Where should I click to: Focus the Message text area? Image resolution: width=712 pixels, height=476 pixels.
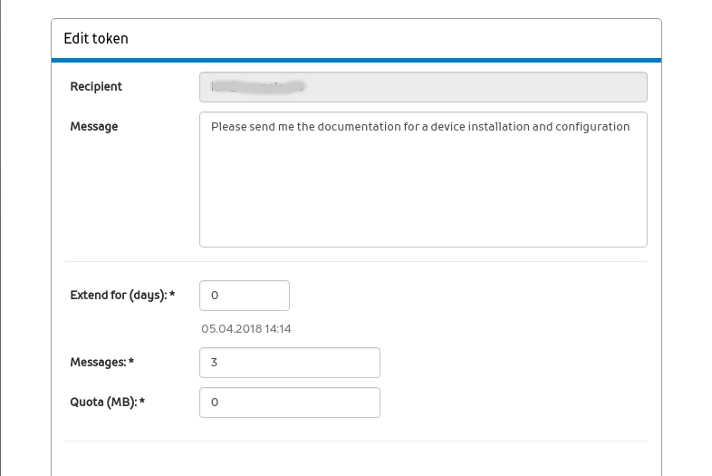(x=423, y=180)
